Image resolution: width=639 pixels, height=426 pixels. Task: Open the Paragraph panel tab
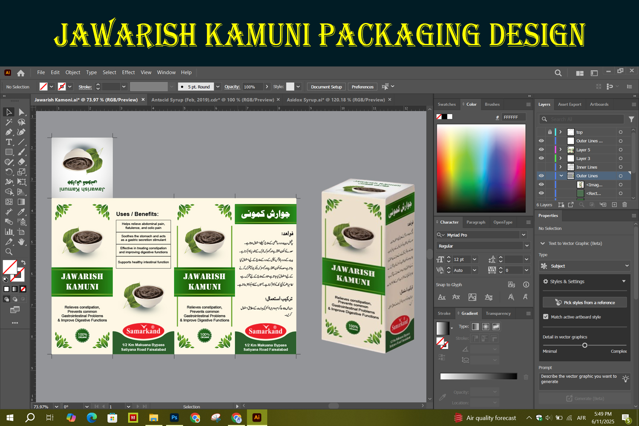(476, 222)
